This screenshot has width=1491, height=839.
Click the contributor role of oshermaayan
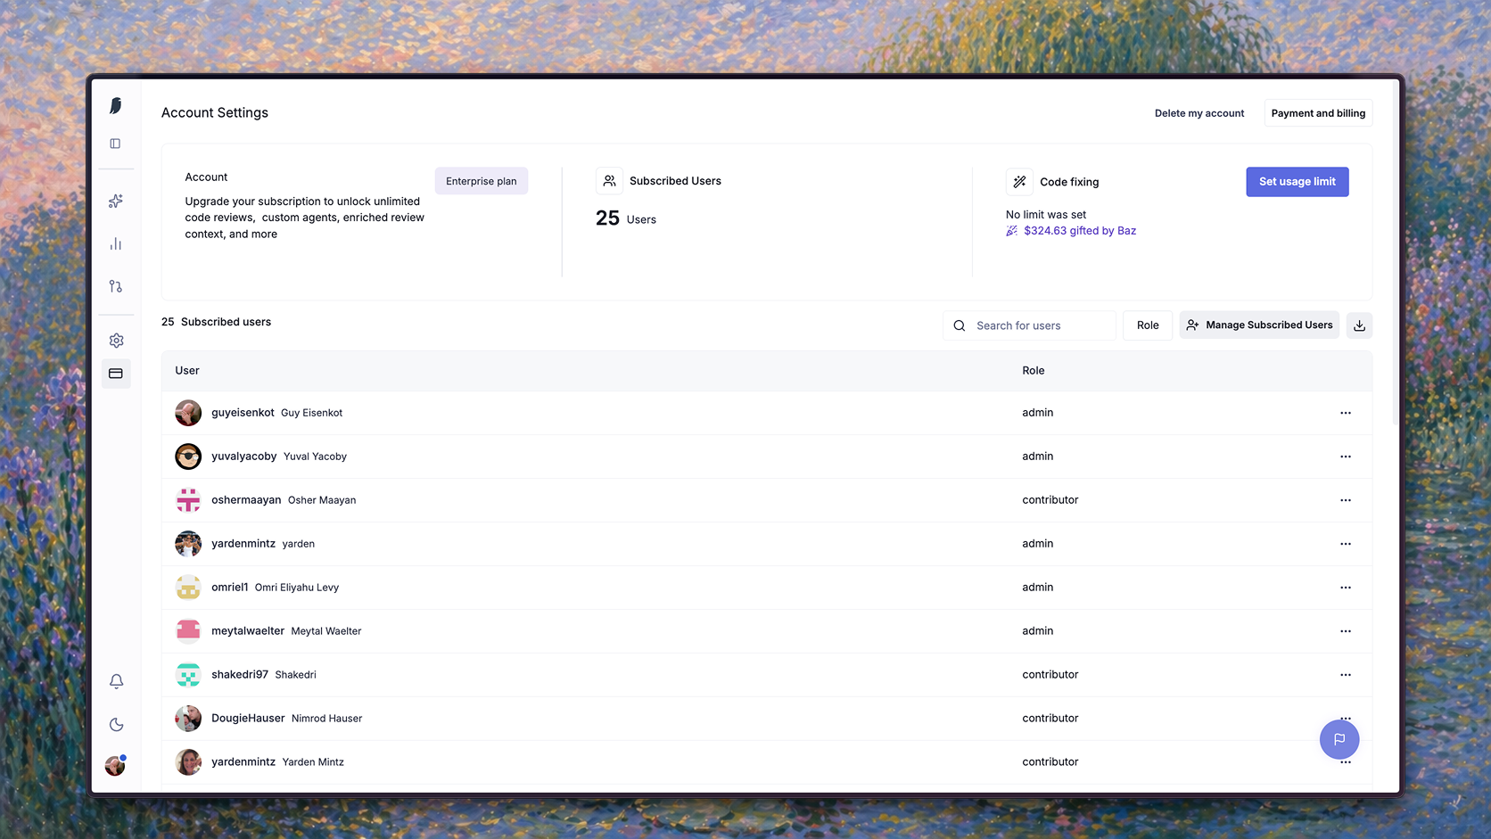pyautogui.click(x=1050, y=500)
